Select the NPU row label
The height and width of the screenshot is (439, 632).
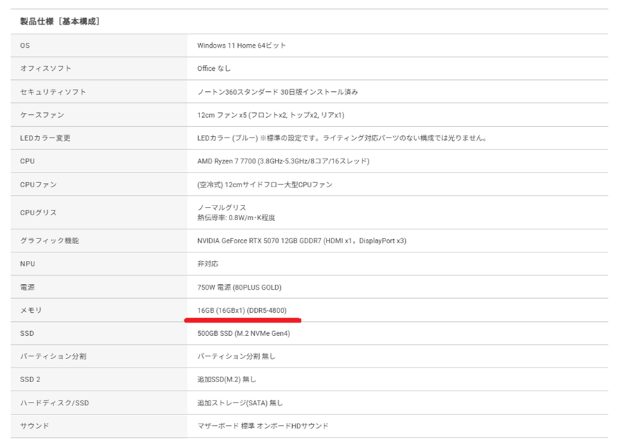(x=26, y=263)
